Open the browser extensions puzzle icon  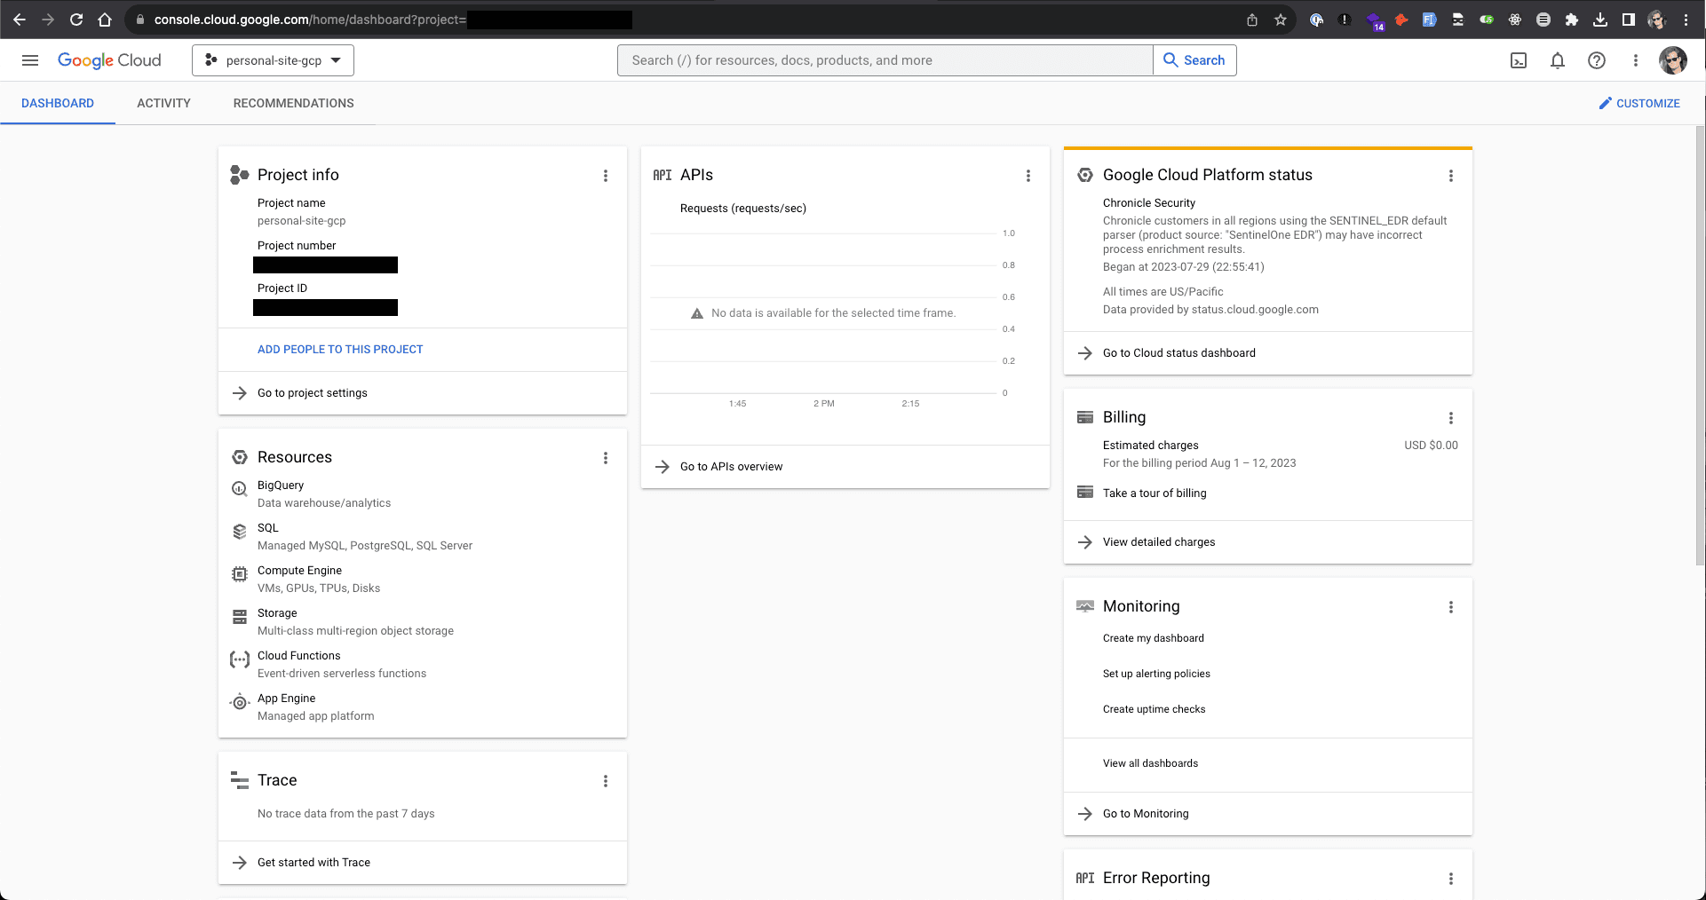tap(1572, 20)
